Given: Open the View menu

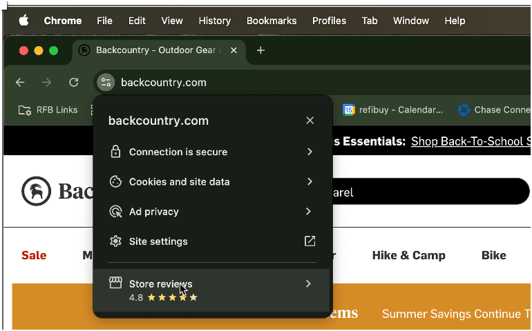Looking at the screenshot, I should coord(172,21).
